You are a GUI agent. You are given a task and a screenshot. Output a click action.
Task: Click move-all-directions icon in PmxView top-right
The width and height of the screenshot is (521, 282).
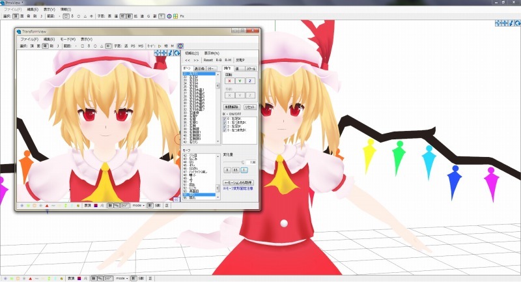(x=505, y=23)
